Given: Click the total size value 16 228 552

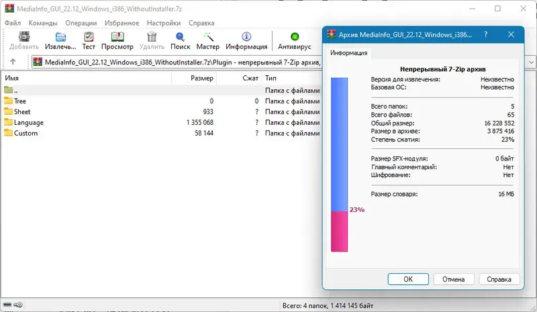Looking at the screenshot, I should pyautogui.click(x=499, y=123).
